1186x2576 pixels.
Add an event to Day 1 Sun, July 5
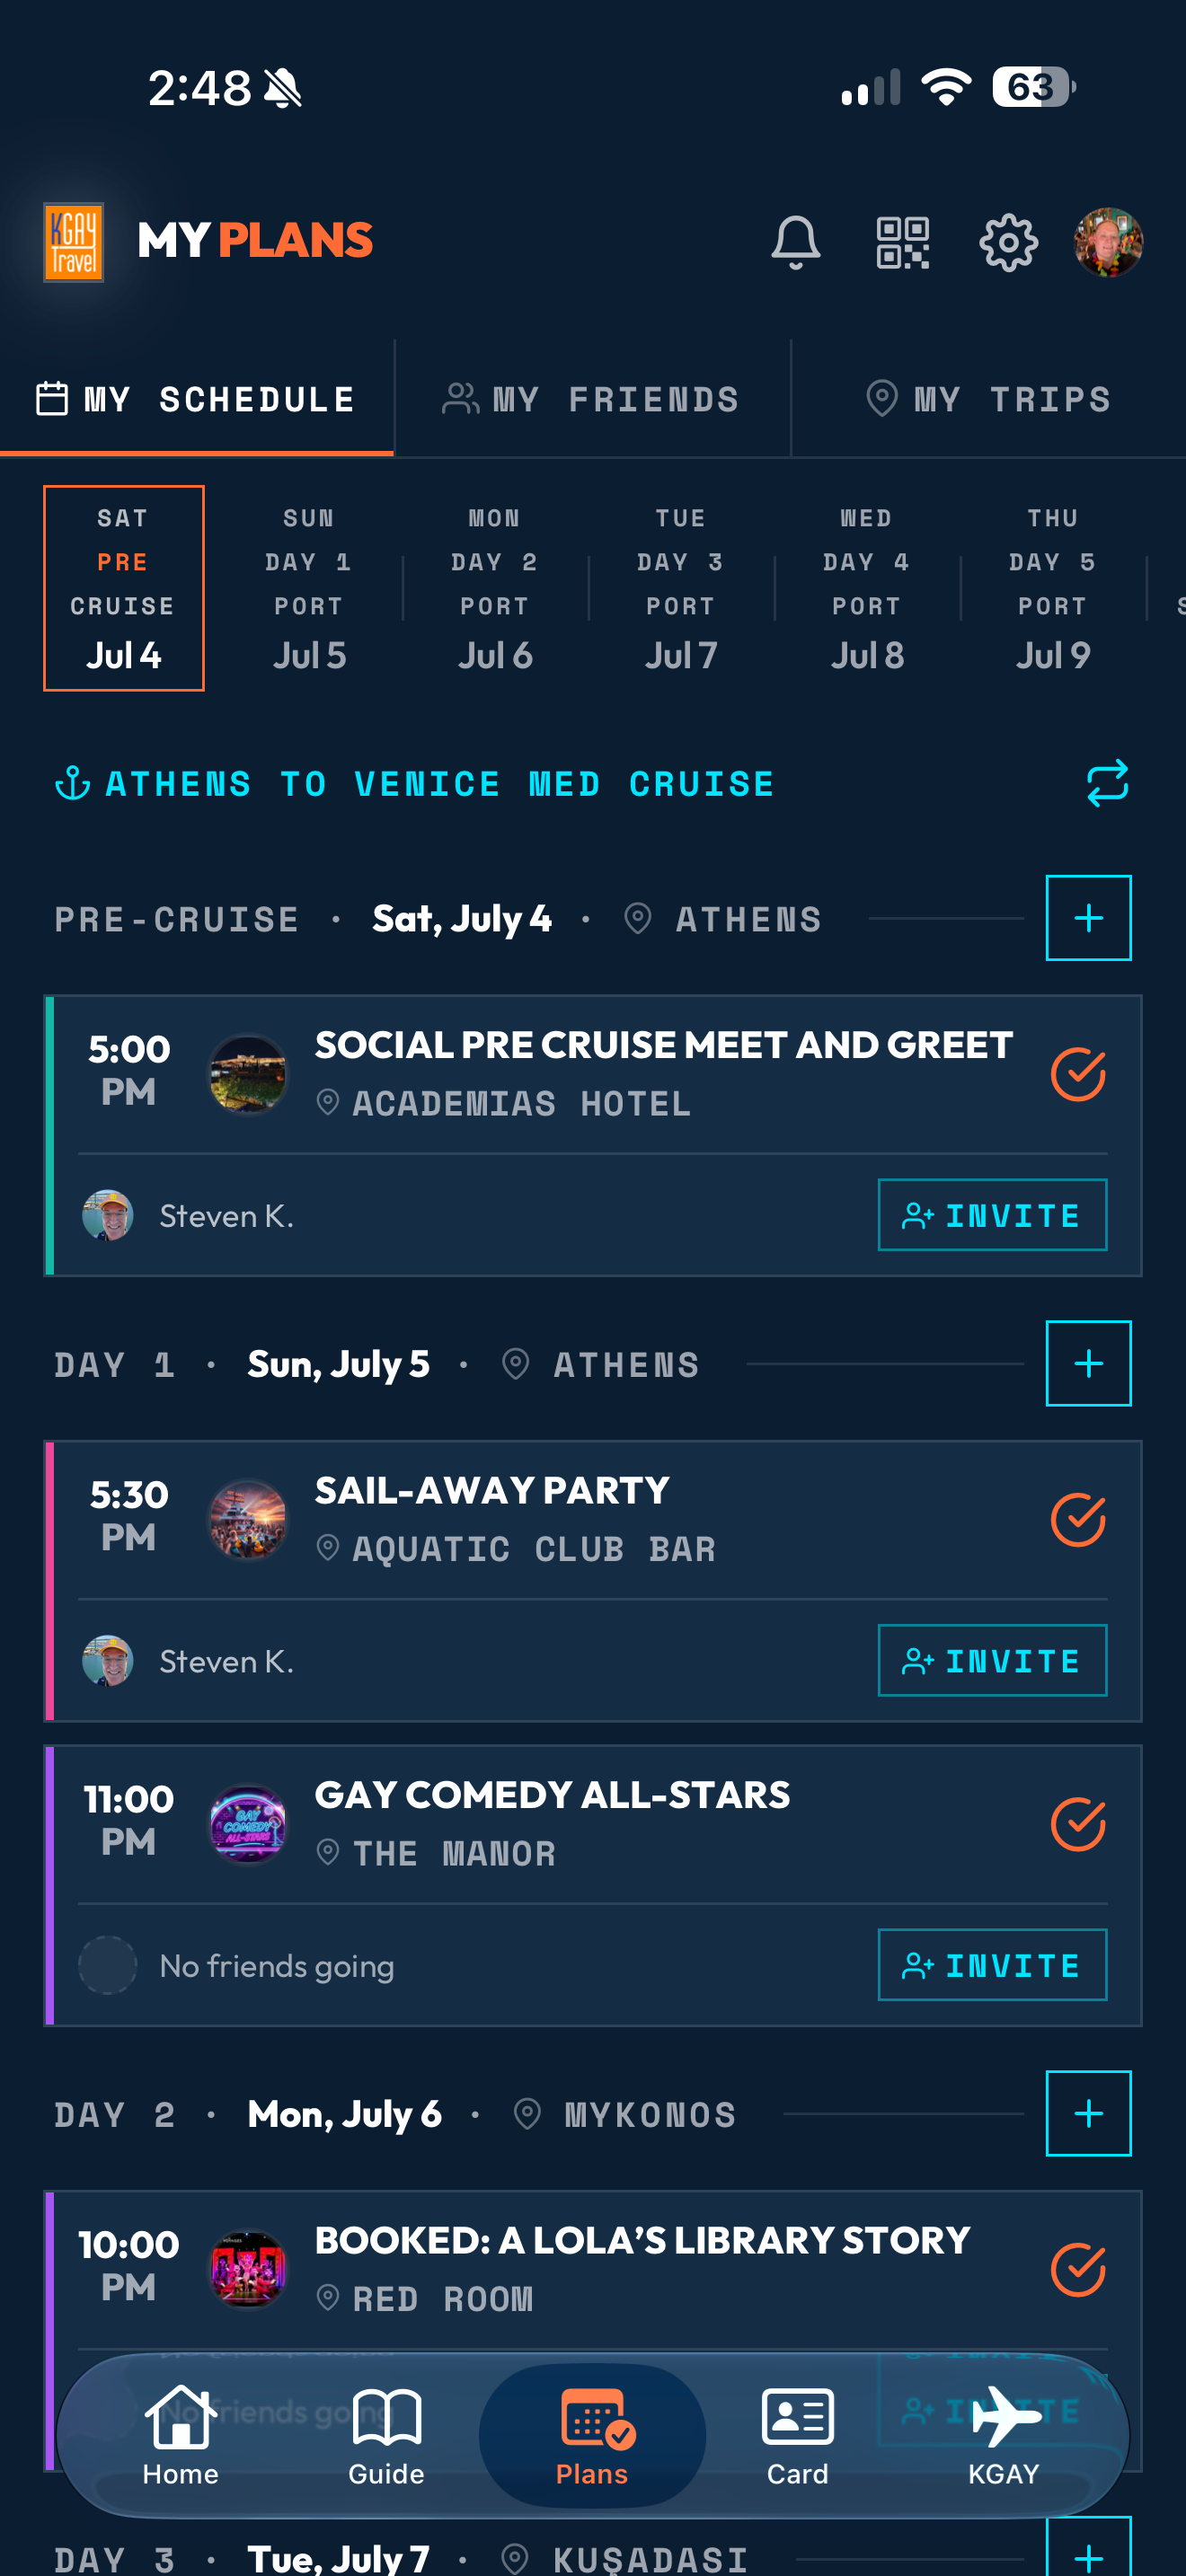1088,1363
